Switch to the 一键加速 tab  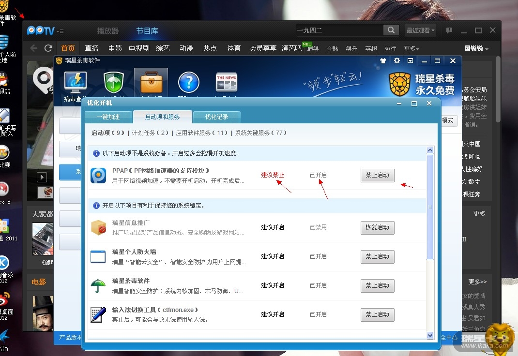[x=108, y=117]
